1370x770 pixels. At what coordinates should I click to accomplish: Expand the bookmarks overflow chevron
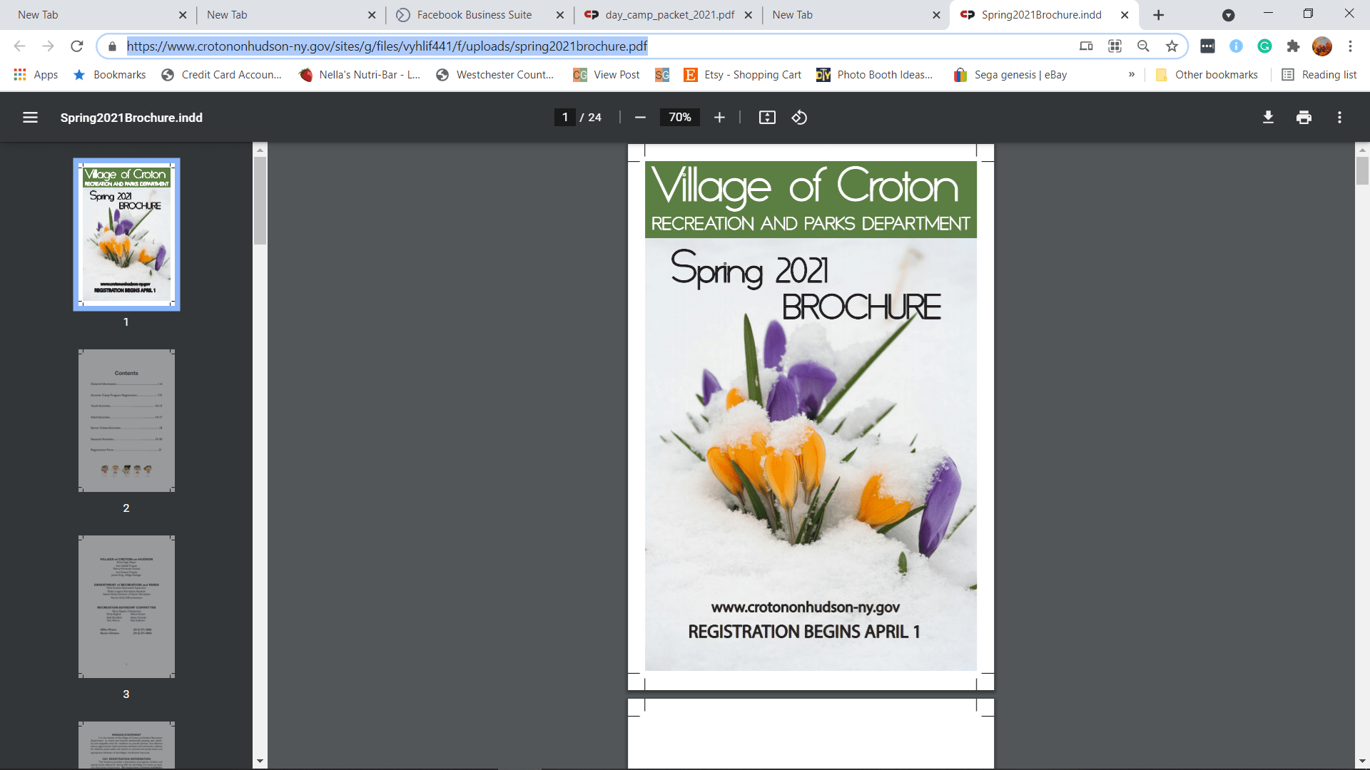pyautogui.click(x=1132, y=74)
